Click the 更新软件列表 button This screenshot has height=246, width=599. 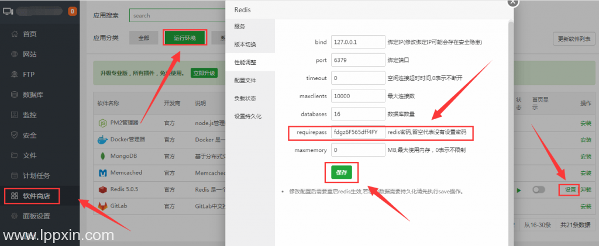574,39
